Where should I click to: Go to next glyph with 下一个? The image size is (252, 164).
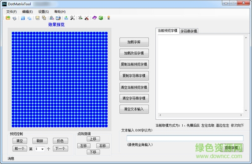60,149
